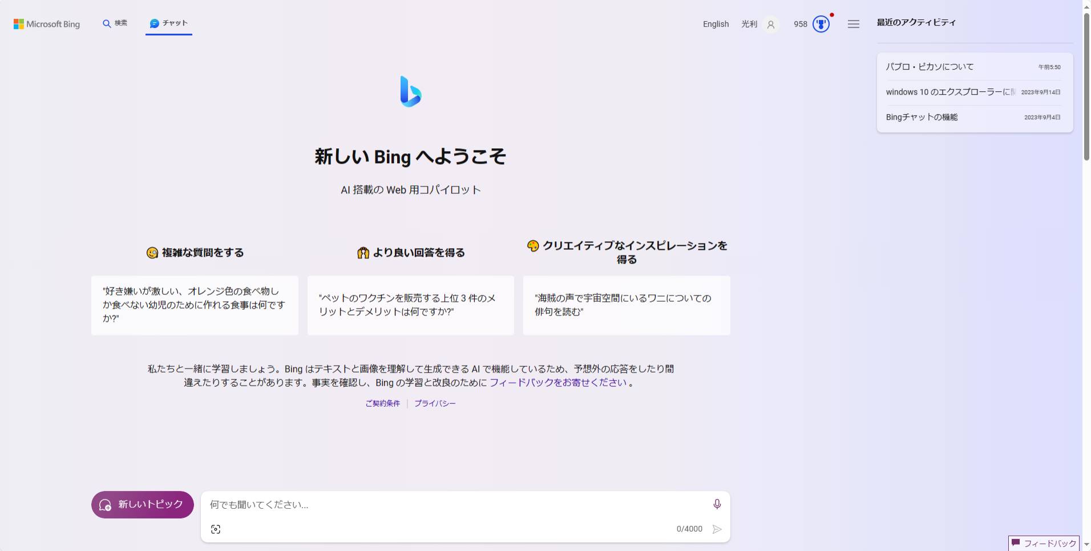Click the scrollbar down arrow
Screen dimensions: 1091x551
click(1086, 545)
